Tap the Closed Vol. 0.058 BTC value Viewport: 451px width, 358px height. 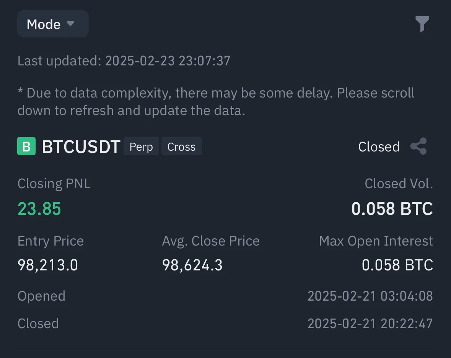[x=392, y=209]
